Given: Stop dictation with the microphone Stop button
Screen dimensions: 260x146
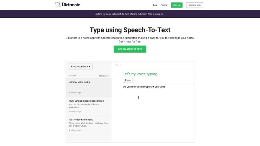Looking at the screenshot, I should click(127, 80).
